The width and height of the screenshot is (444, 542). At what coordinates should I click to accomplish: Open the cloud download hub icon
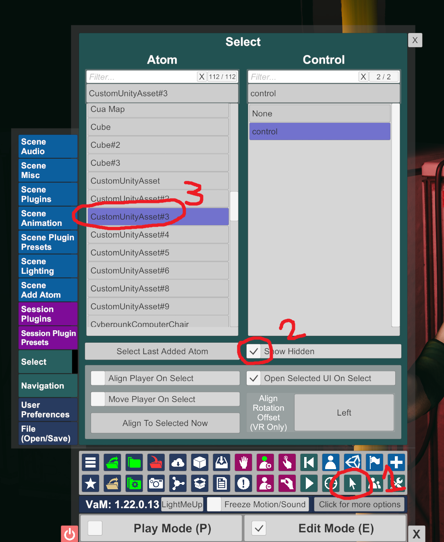tap(178, 462)
